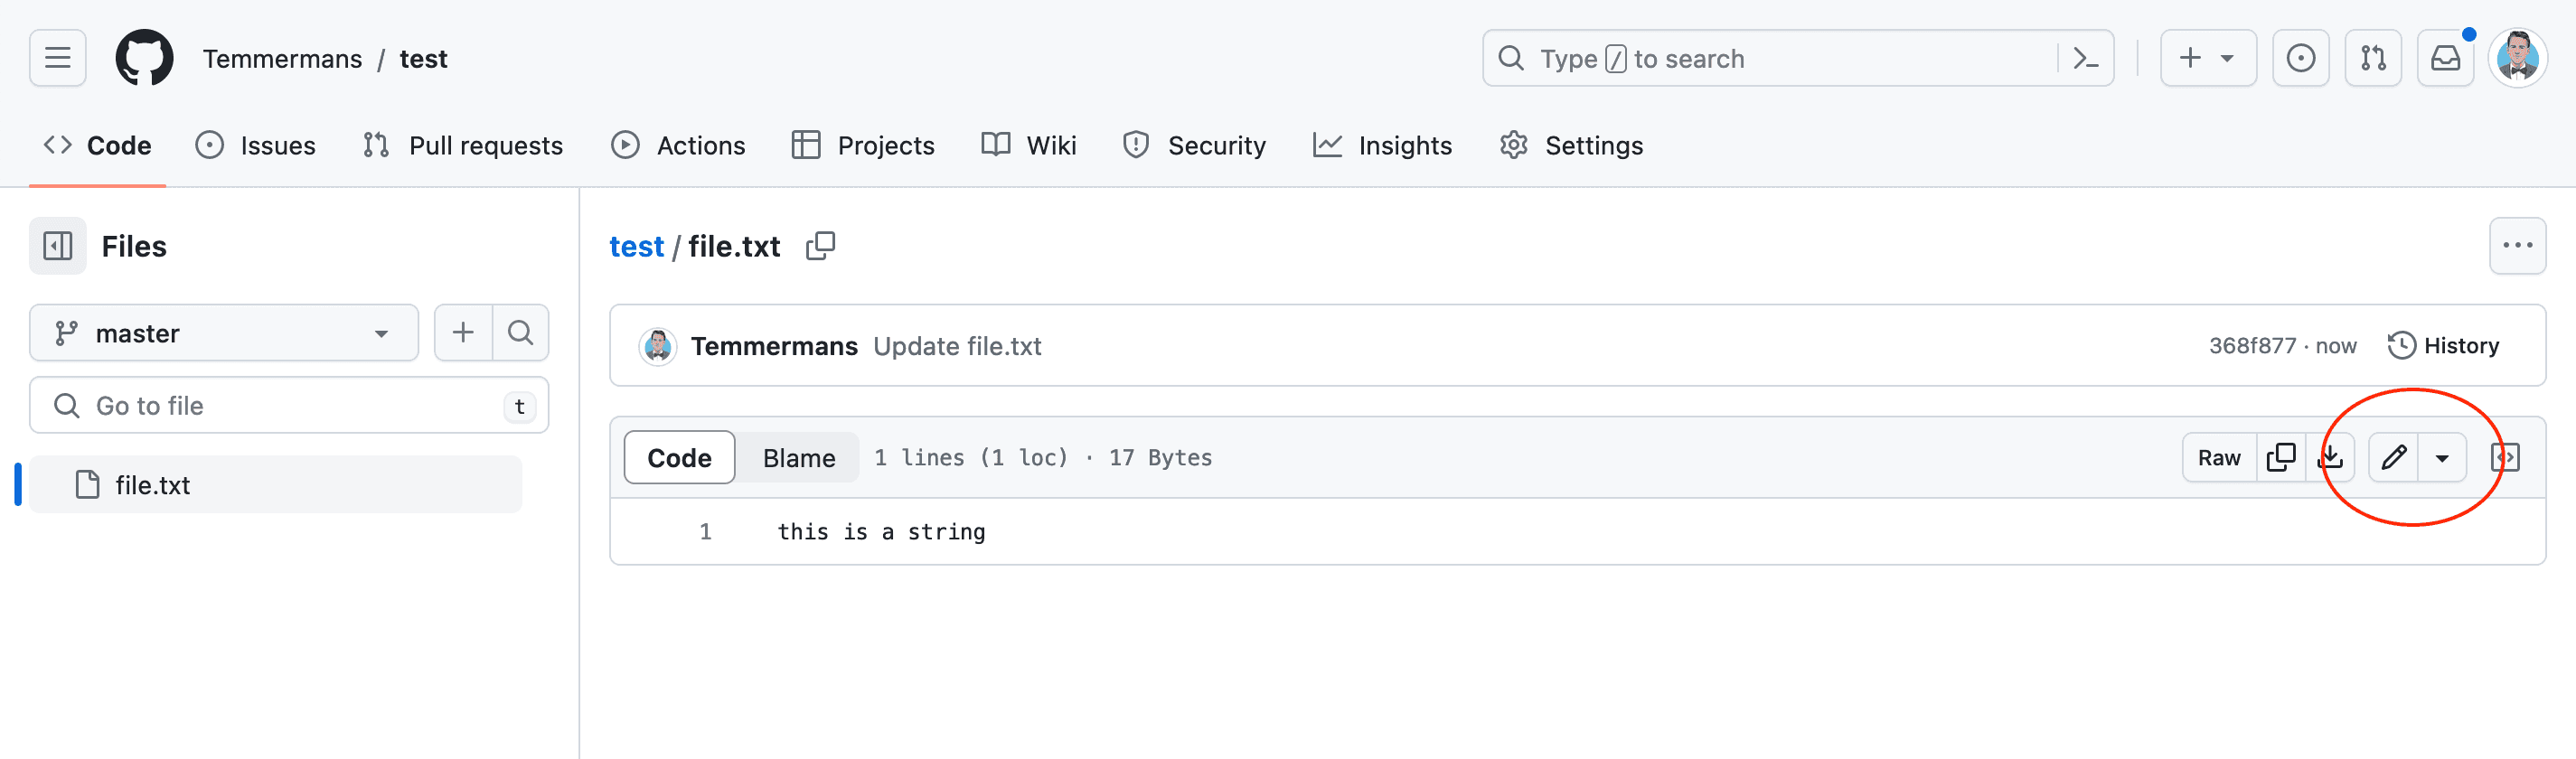Viewport: 2576px width, 759px height.
Task: Click the pencil edit file icon
Action: [2393, 458]
